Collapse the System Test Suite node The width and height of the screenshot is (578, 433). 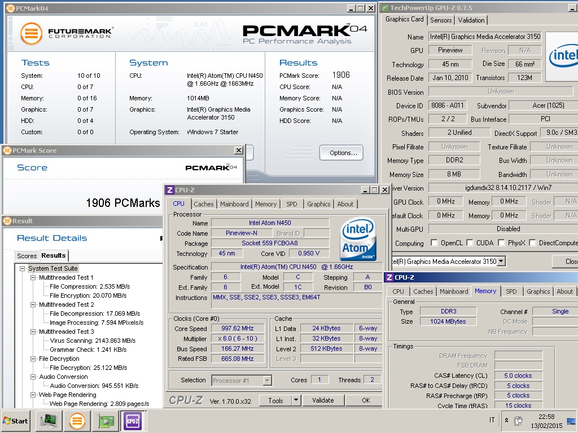22,268
